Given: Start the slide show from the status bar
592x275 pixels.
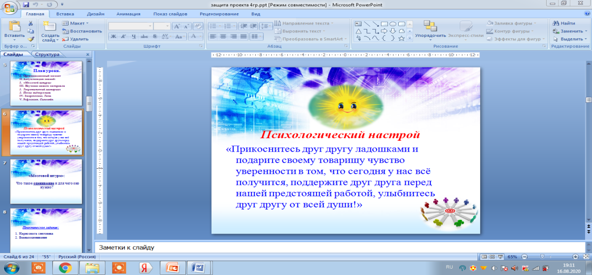Looking at the screenshot, I should point(500,257).
